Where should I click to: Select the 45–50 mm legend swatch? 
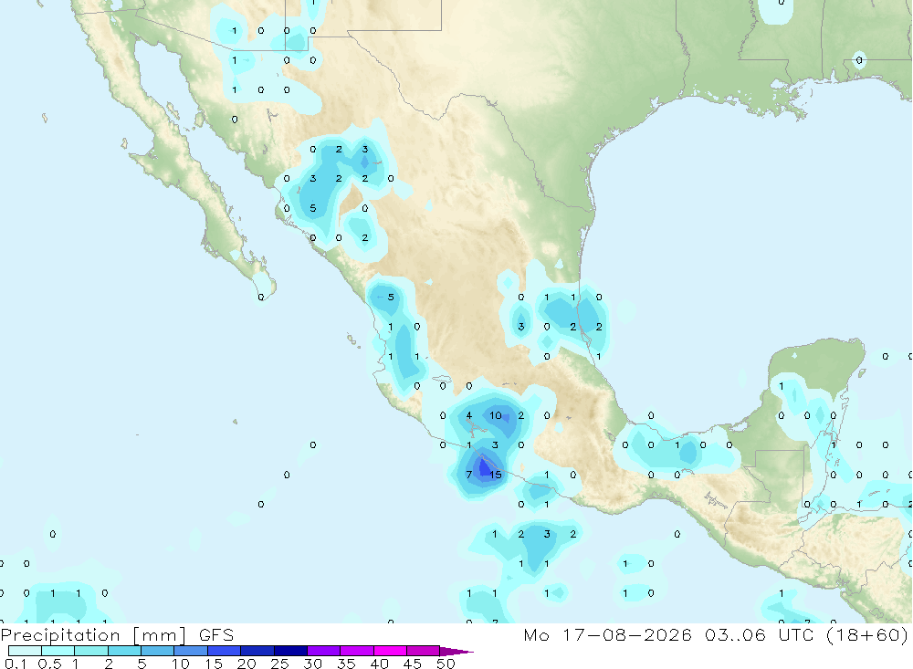pyautogui.click(x=423, y=651)
